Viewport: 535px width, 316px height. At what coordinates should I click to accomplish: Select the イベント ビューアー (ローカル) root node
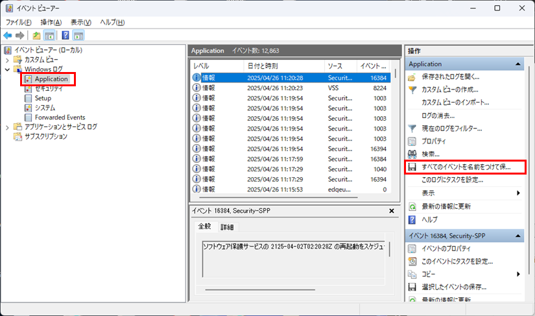click(x=48, y=50)
